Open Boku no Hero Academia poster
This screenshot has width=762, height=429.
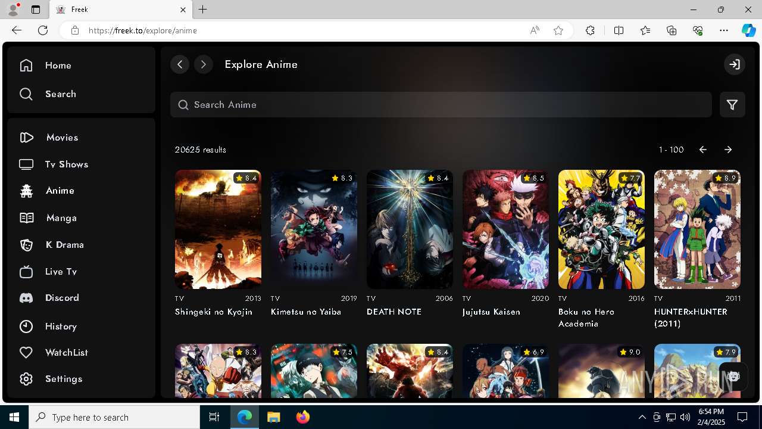(x=601, y=229)
